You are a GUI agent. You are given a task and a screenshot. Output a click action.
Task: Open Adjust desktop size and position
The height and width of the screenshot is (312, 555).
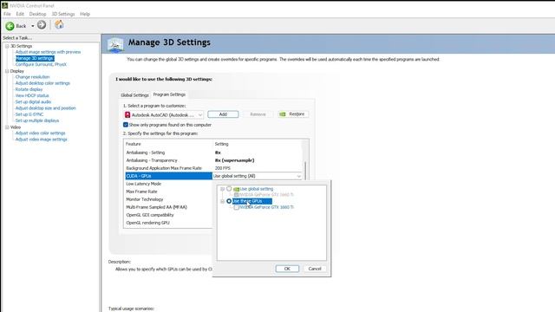[45, 108]
